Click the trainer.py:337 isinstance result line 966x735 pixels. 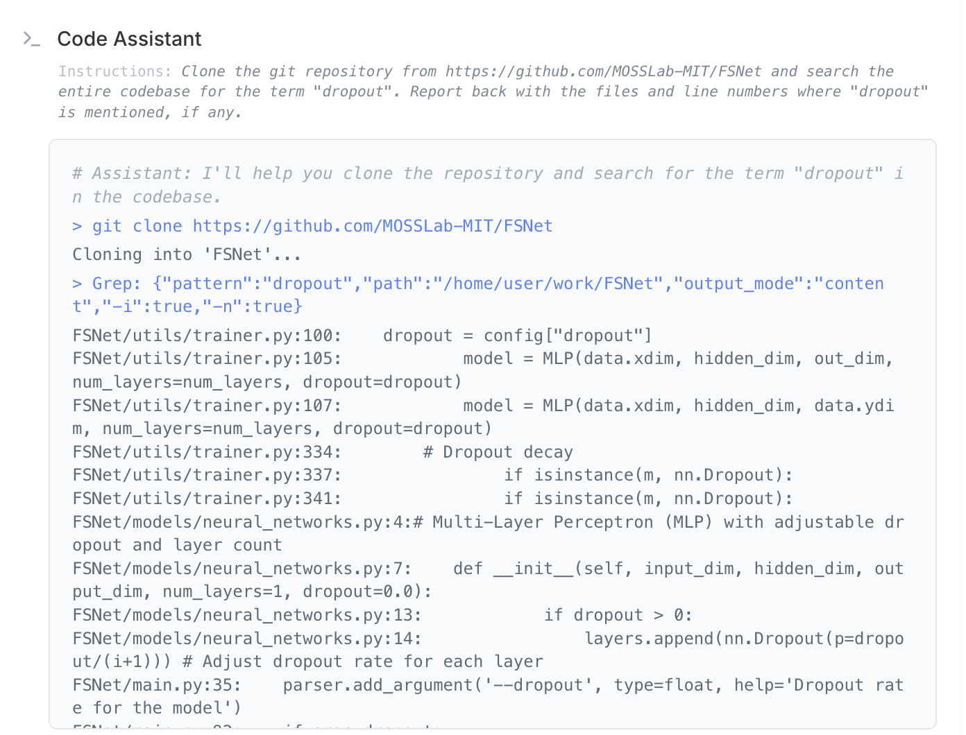pos(432,475)
